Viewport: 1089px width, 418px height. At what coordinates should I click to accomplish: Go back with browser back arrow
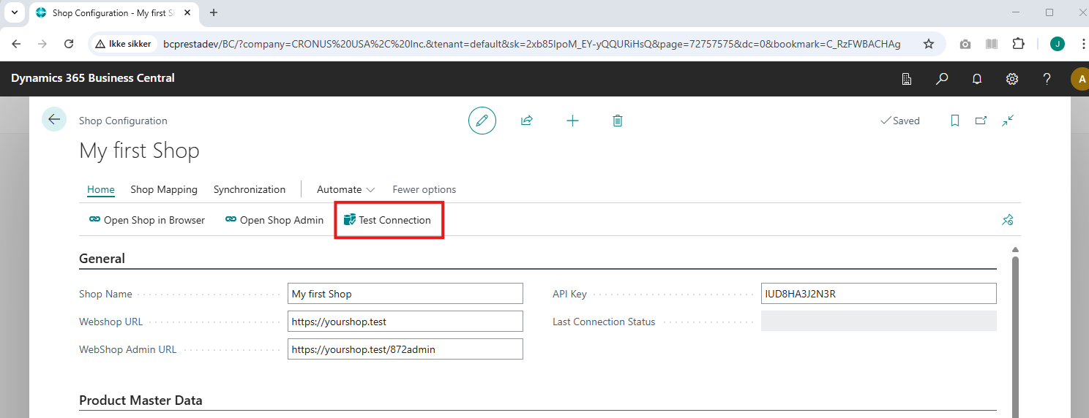pos(16,44)
